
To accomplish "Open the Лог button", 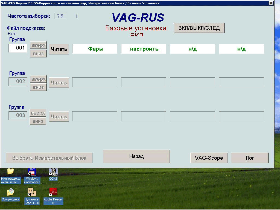I will click(x=250, y=158).
